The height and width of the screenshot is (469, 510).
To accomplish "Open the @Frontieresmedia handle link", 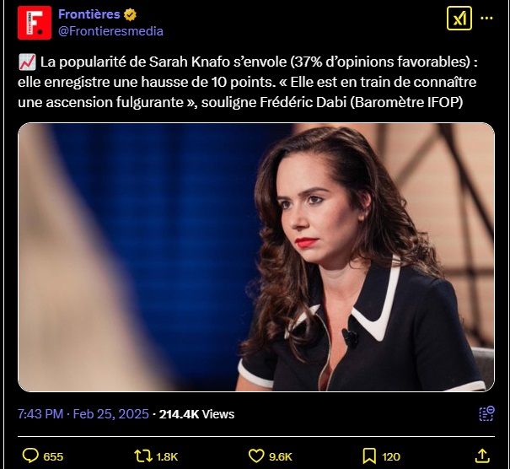I will [x=110, y=31].
